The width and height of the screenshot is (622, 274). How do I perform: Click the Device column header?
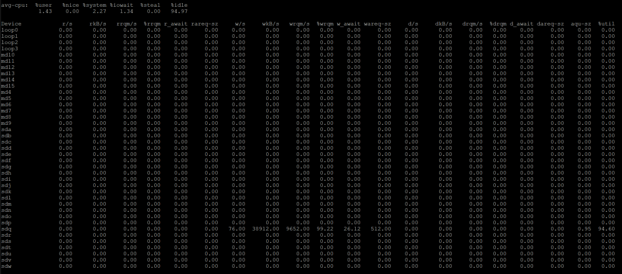click(11, 24)
